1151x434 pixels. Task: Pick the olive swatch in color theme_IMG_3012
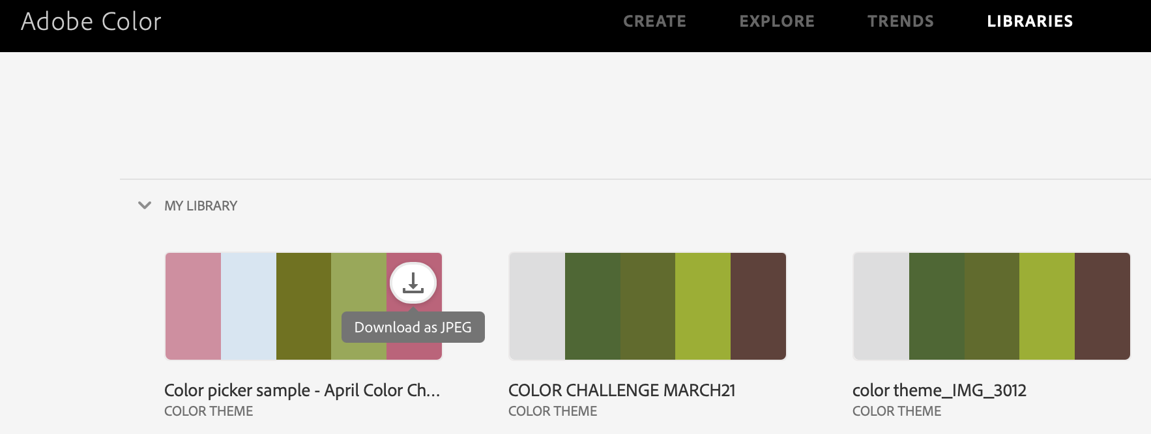(992, 306)
